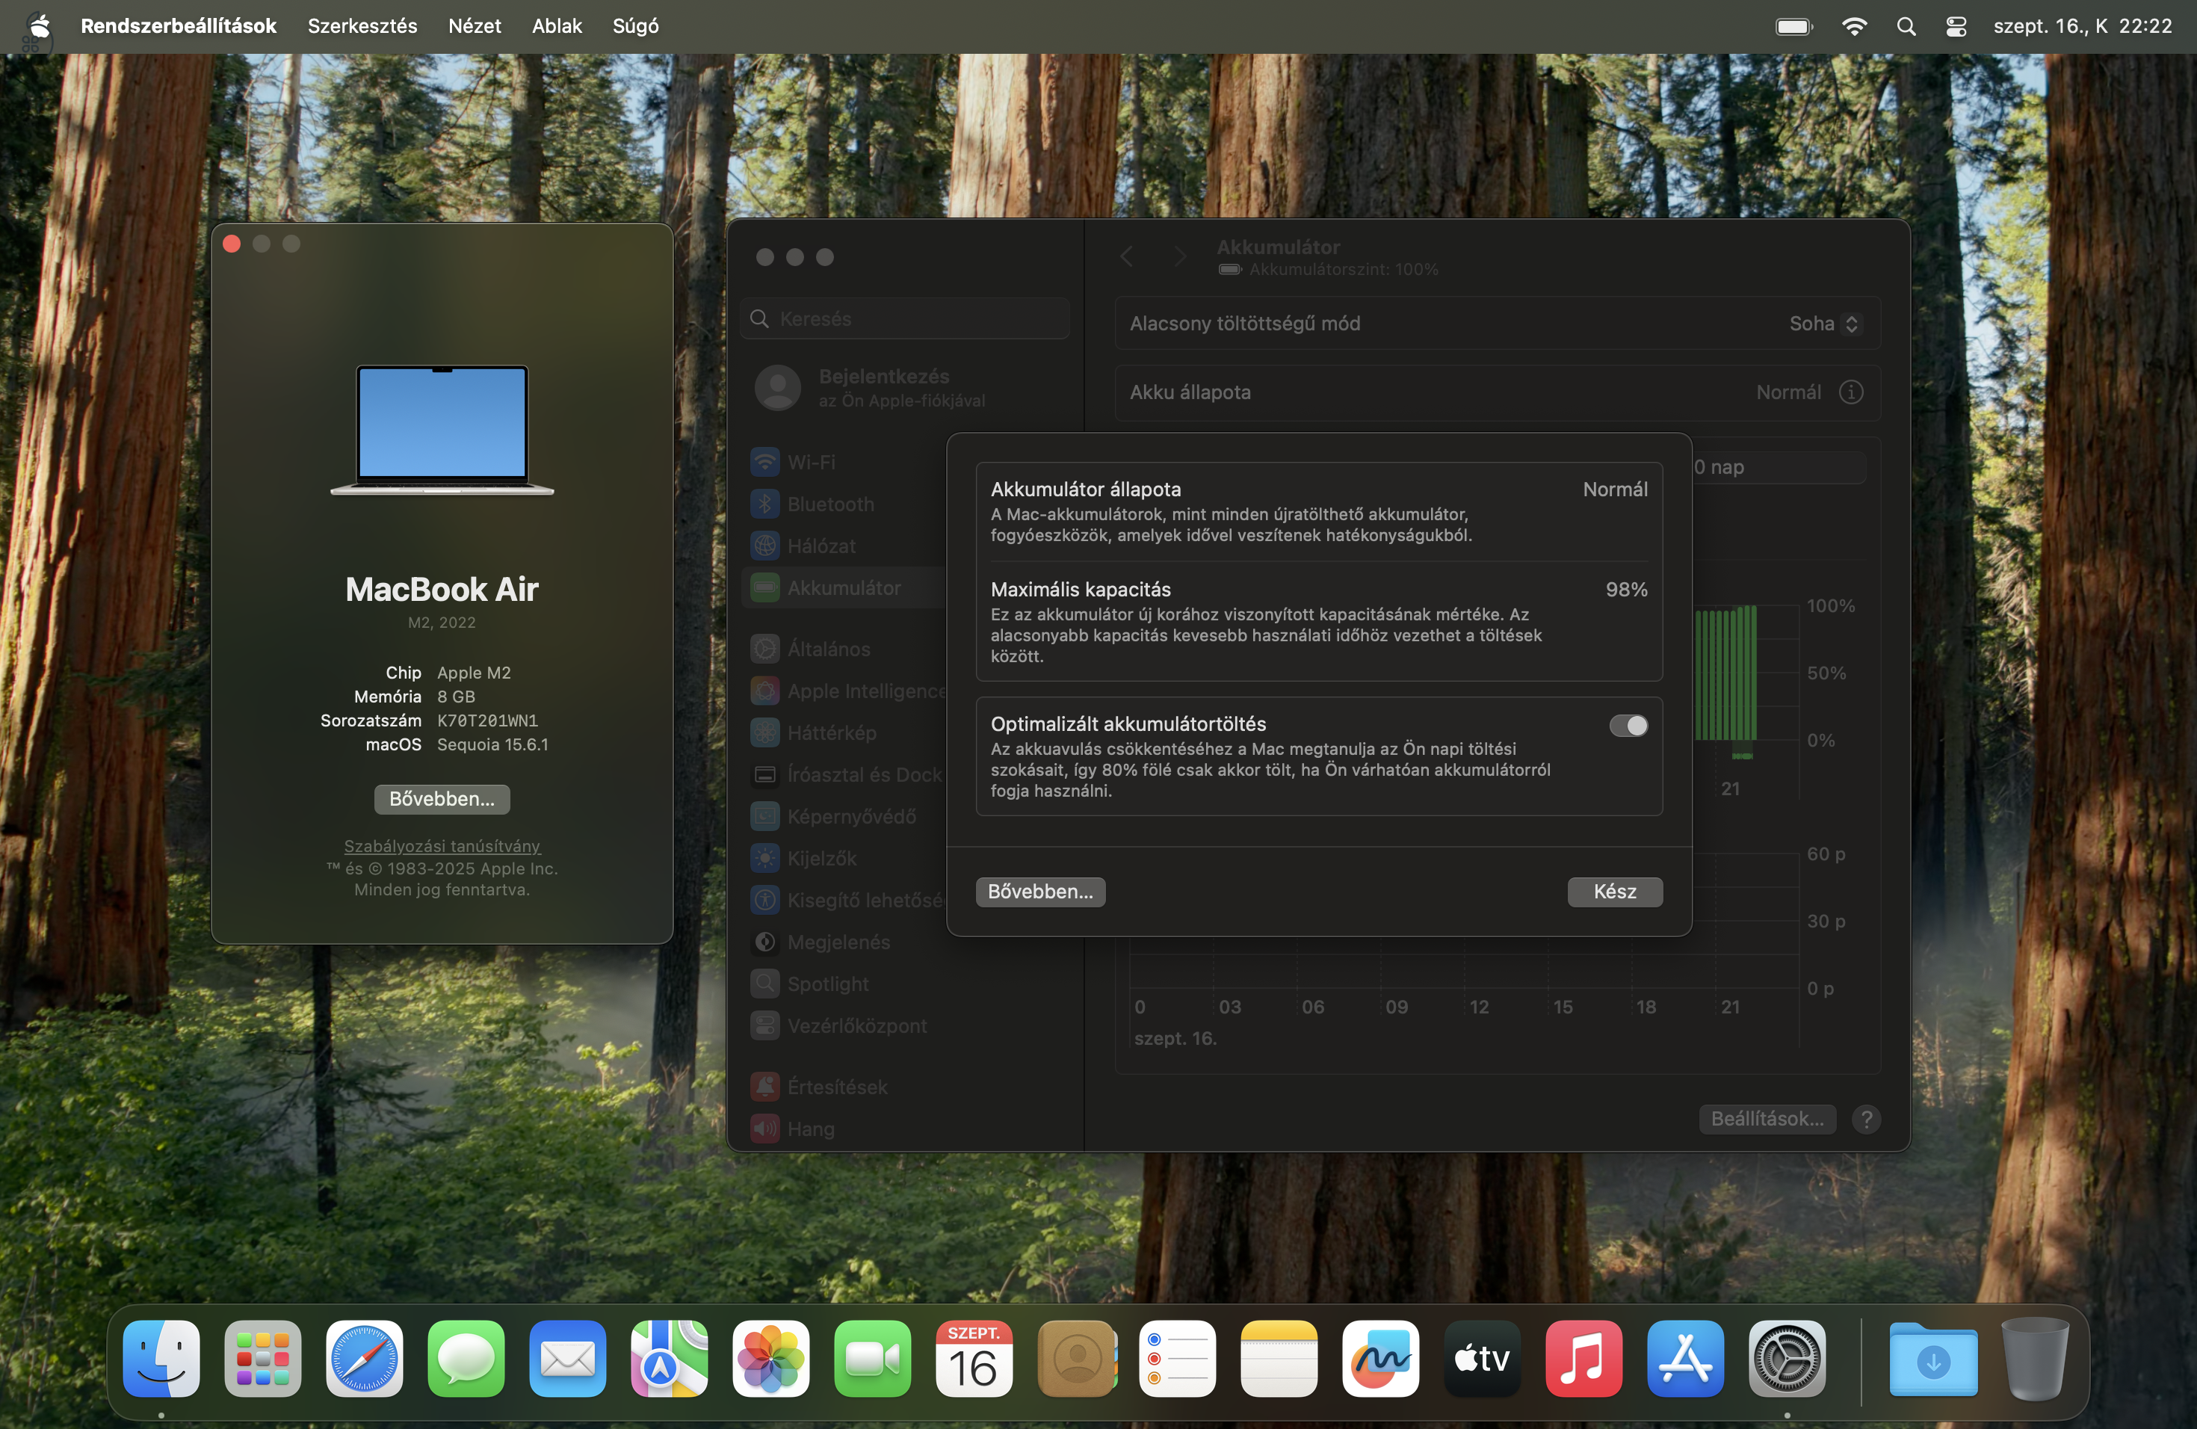This screenshot has width=2197, height=1429.
Task: Open Ablak menu
Action: tap(557, 26)
